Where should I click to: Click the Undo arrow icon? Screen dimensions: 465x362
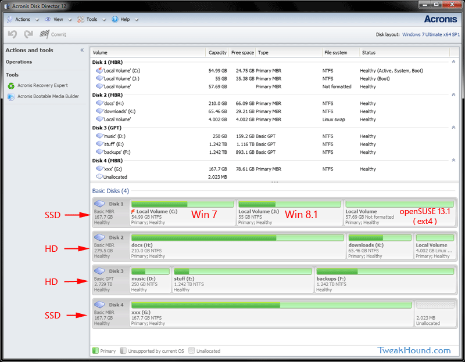12,34
